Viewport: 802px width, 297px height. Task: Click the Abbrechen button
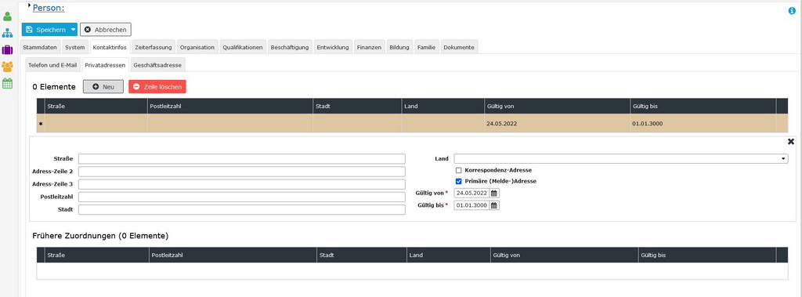click(106, 30)
